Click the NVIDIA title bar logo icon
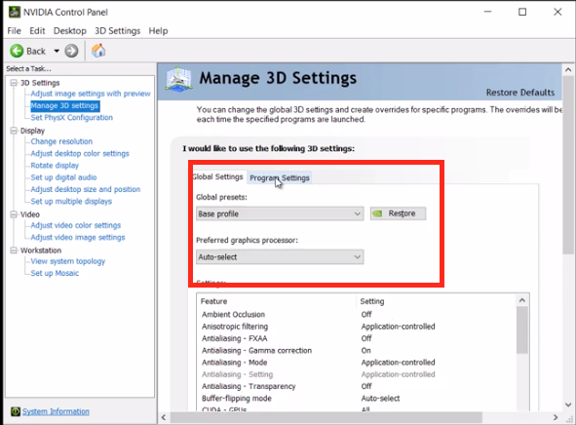Image resolution: width=576 pixels, height=425 pixels. (15, 12)
